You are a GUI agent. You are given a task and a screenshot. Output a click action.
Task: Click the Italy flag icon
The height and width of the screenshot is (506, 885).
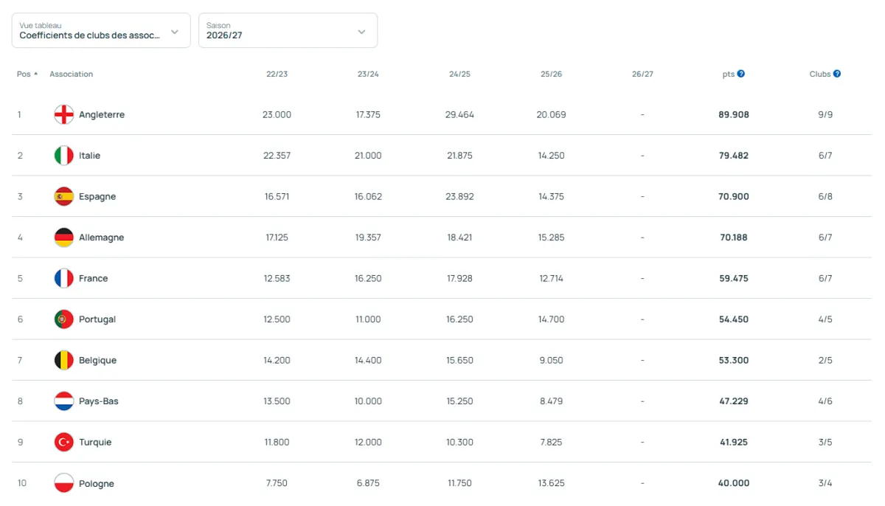tap(64, 156)
